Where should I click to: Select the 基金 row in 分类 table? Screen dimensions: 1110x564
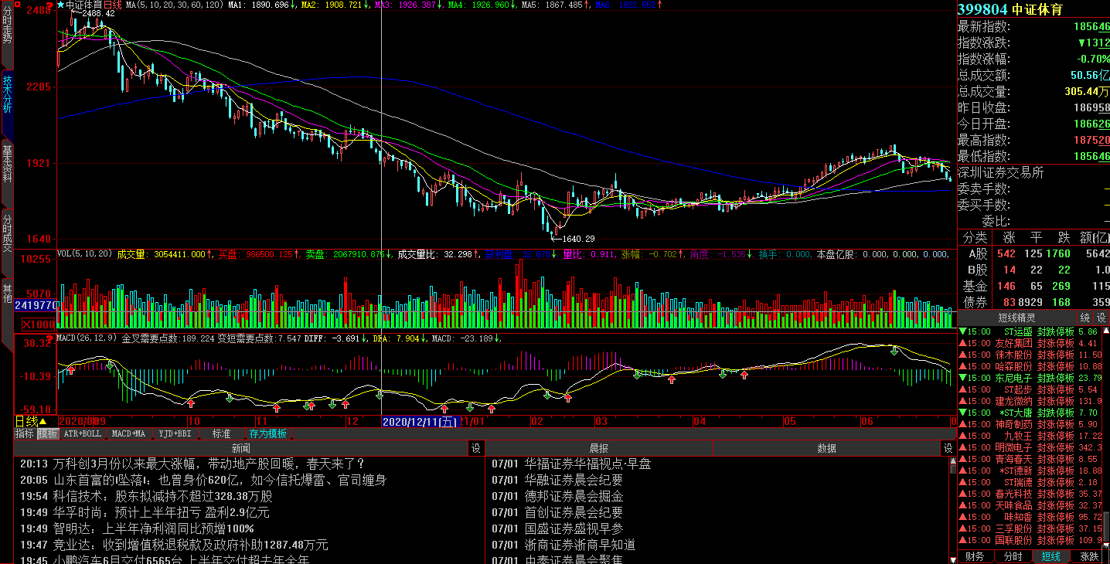coord(1033,286)
